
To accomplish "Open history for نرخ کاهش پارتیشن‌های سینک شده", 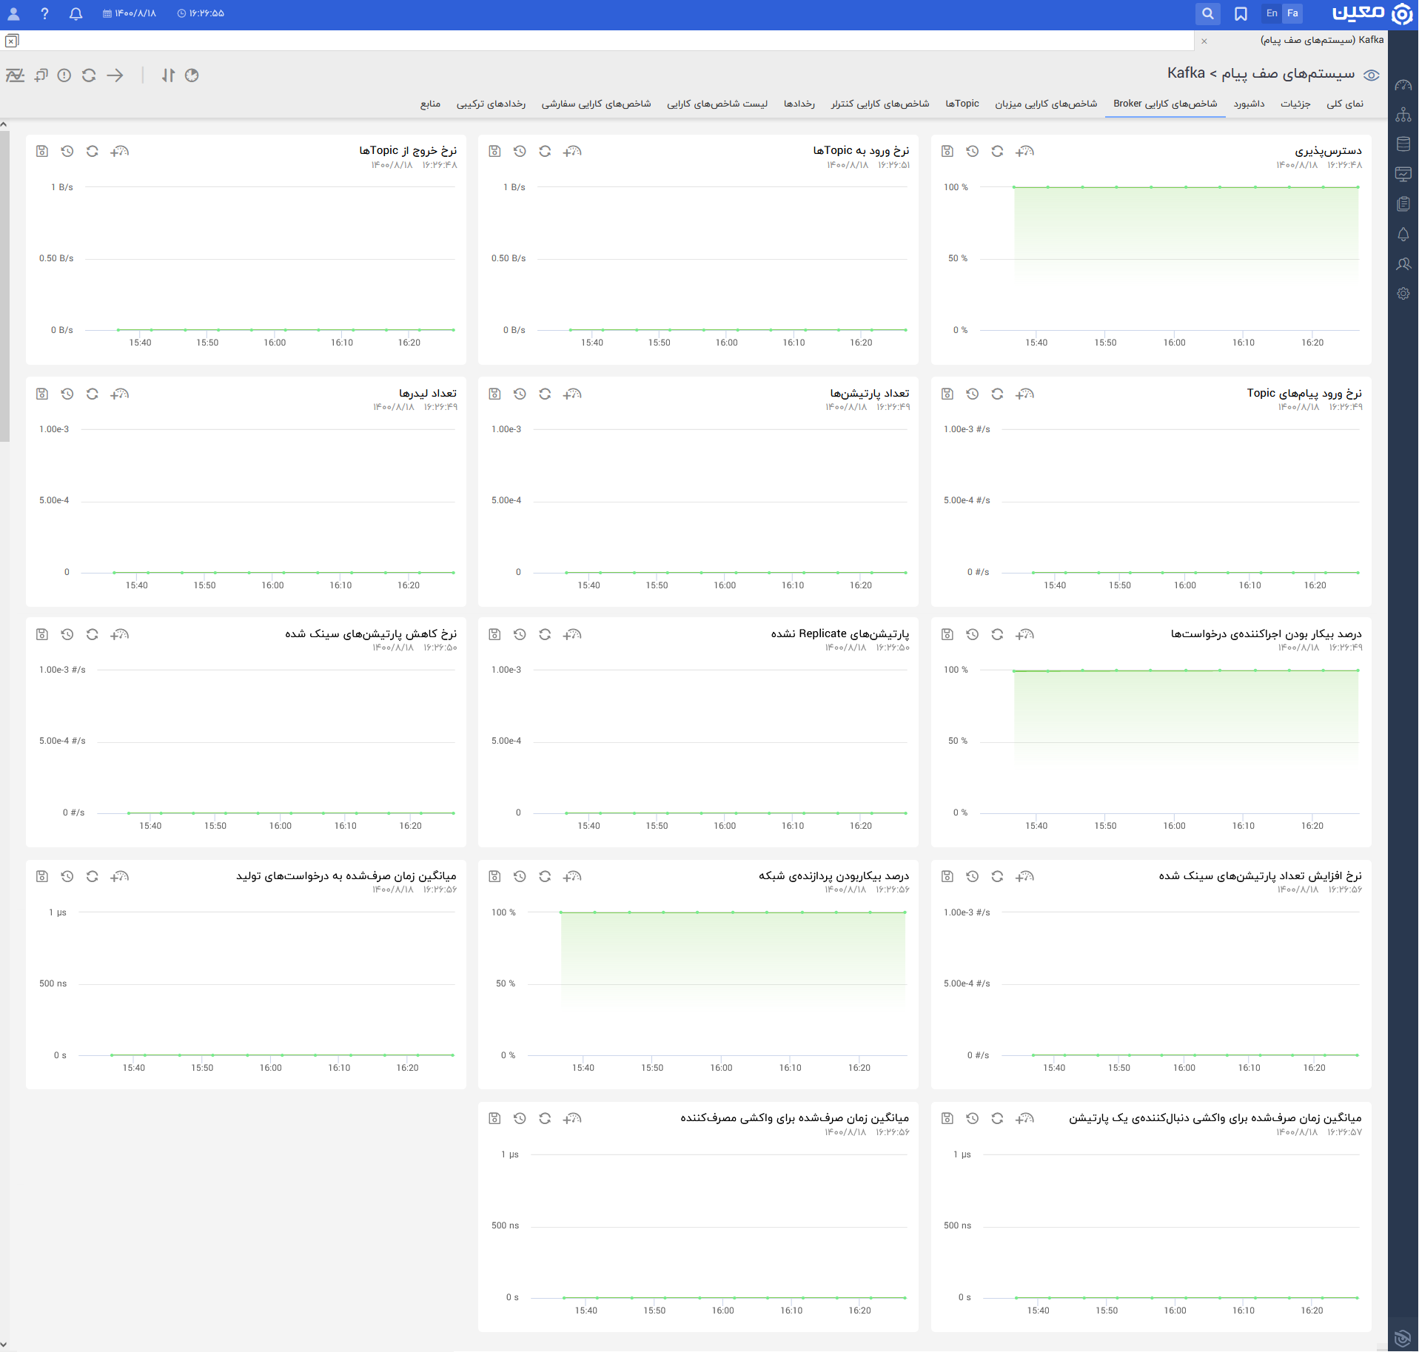I will click(x=67, y=634).
